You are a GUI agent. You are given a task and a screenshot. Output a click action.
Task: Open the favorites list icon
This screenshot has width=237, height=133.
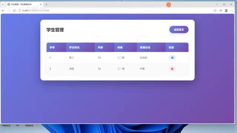click(221, 11)
